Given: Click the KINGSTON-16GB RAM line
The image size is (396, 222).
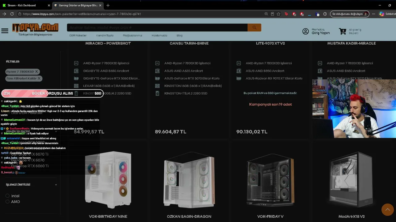Looking at the screenshot, I should click(x=193, y=86).
